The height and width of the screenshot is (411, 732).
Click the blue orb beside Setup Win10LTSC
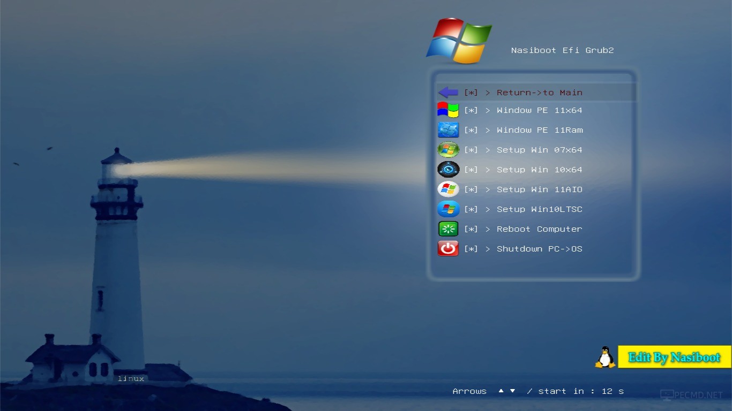448,209
